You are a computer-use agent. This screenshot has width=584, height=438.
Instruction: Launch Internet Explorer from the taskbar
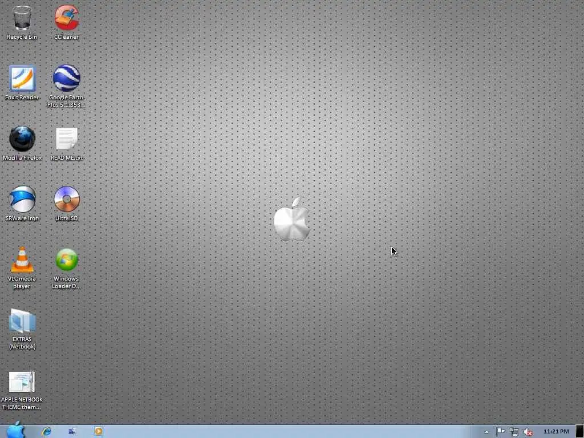[x=47, y=431]
